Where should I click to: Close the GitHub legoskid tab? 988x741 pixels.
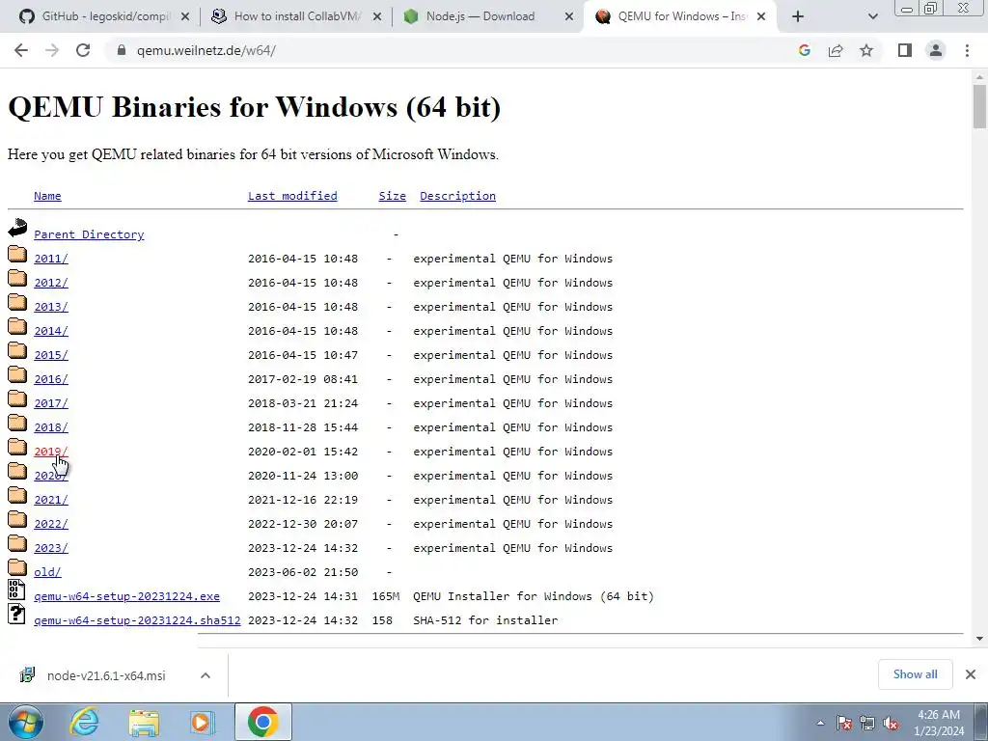185,16
